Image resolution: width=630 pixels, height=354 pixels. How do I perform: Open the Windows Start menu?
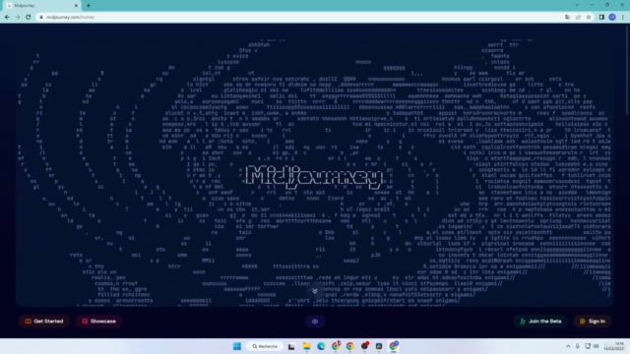(237, 346)
